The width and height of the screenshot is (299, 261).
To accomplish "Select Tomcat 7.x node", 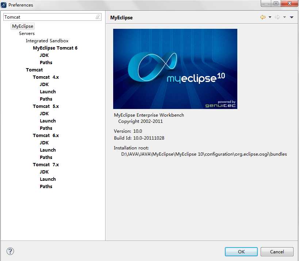I will [46, 164].
